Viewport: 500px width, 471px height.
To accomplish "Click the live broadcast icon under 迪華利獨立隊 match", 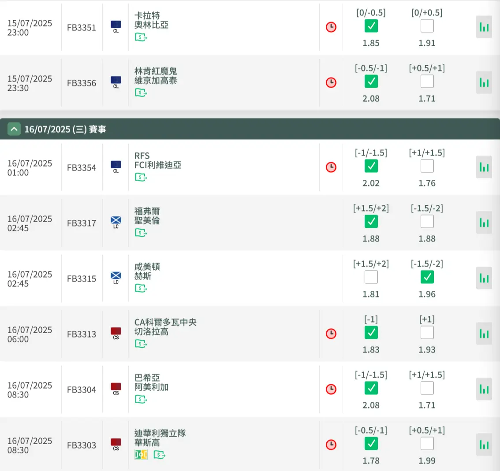I will tap(141, 454).
